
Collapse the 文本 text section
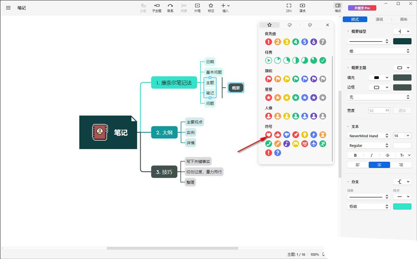(348, 127)
